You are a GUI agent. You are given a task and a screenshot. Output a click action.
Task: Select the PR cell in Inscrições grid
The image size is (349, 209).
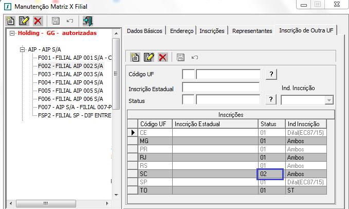click(155, 149)
